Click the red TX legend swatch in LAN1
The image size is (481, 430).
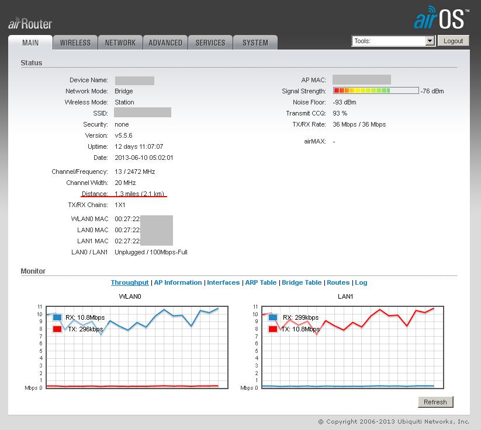point(273,329)
